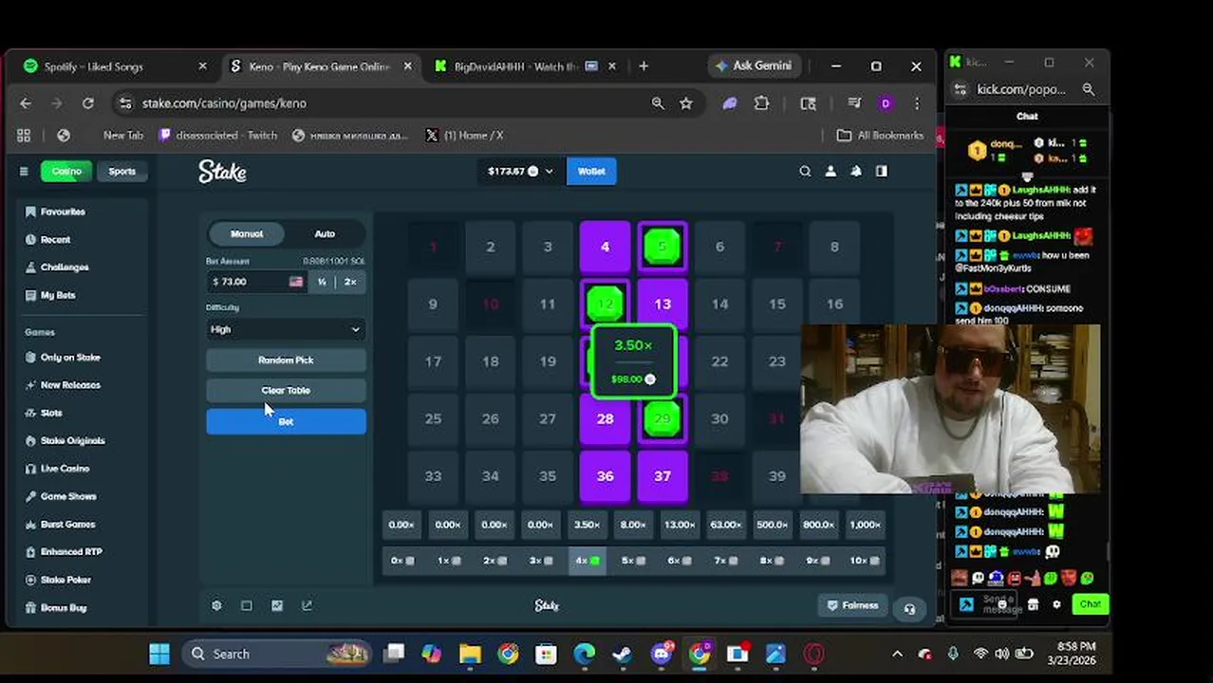Click the Random Pick button
The height and width of the screenshot is (683, 1213).
tap(286, 360)
